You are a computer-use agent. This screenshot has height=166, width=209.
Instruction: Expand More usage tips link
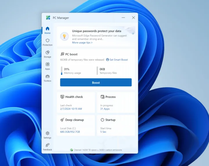82,43
